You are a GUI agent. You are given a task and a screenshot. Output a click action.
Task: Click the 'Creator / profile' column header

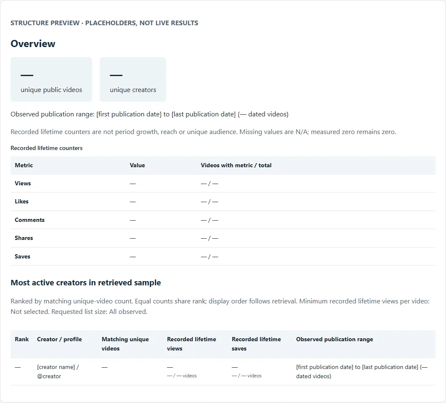[x=59, y=340]
